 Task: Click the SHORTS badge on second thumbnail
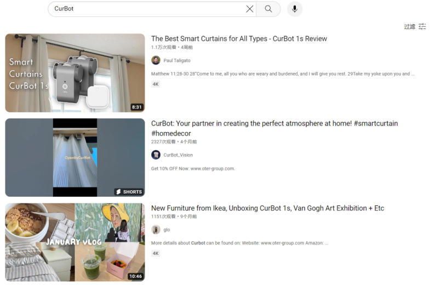coord(129,192)
